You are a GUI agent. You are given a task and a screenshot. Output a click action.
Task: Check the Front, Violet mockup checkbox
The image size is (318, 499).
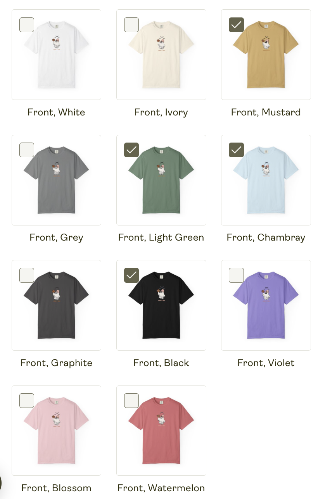(236, 275)
